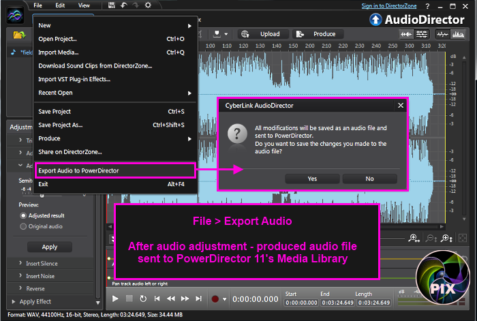The image size is (477, 321).
Task: Click the rewind button
Action: point(171,299)
